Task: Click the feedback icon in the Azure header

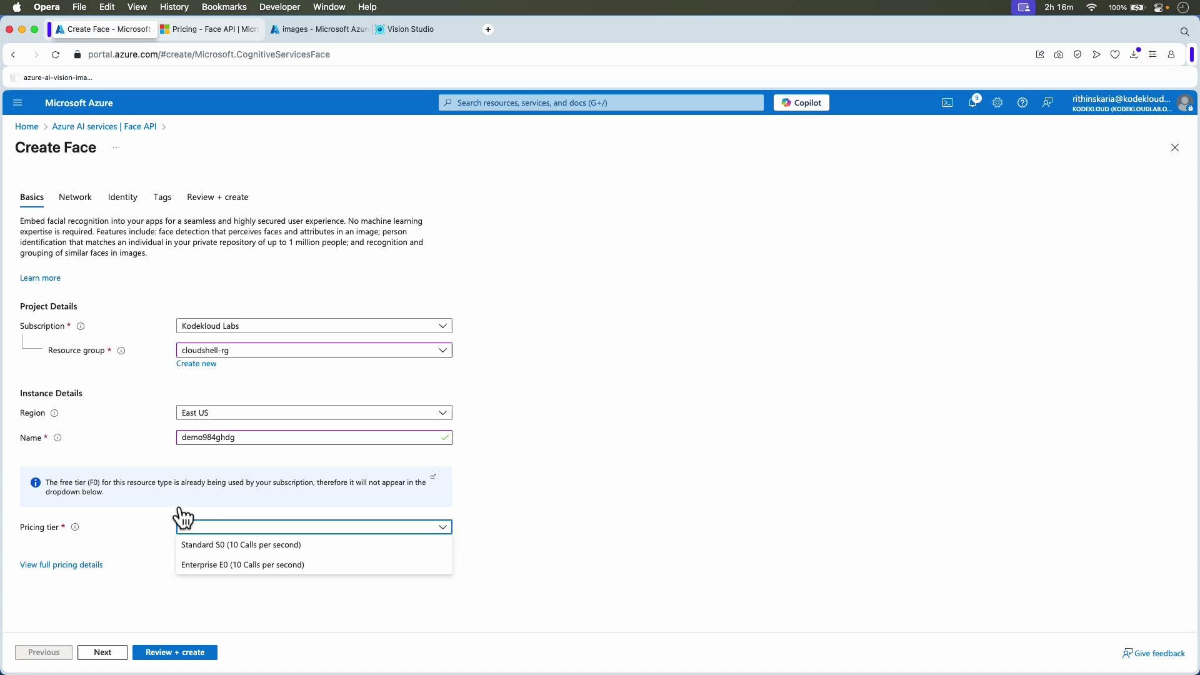Action: click(1047, 103)
